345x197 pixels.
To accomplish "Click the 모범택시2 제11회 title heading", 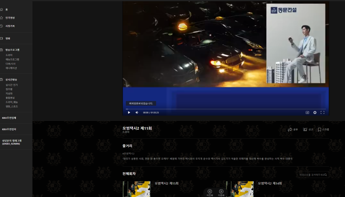I will [137, 128].
